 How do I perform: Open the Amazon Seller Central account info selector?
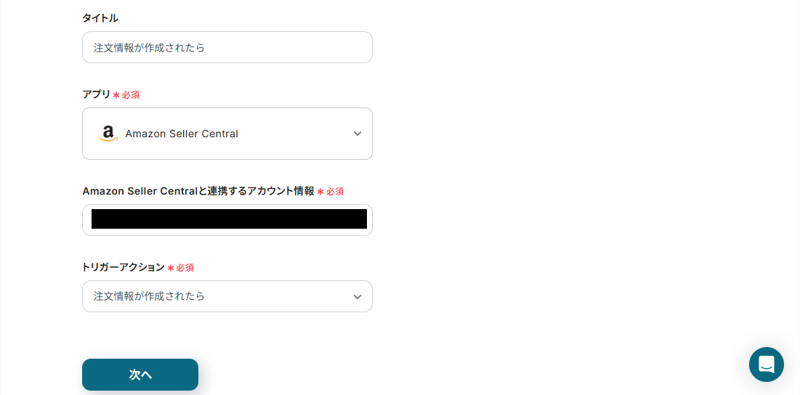(227, 220)
